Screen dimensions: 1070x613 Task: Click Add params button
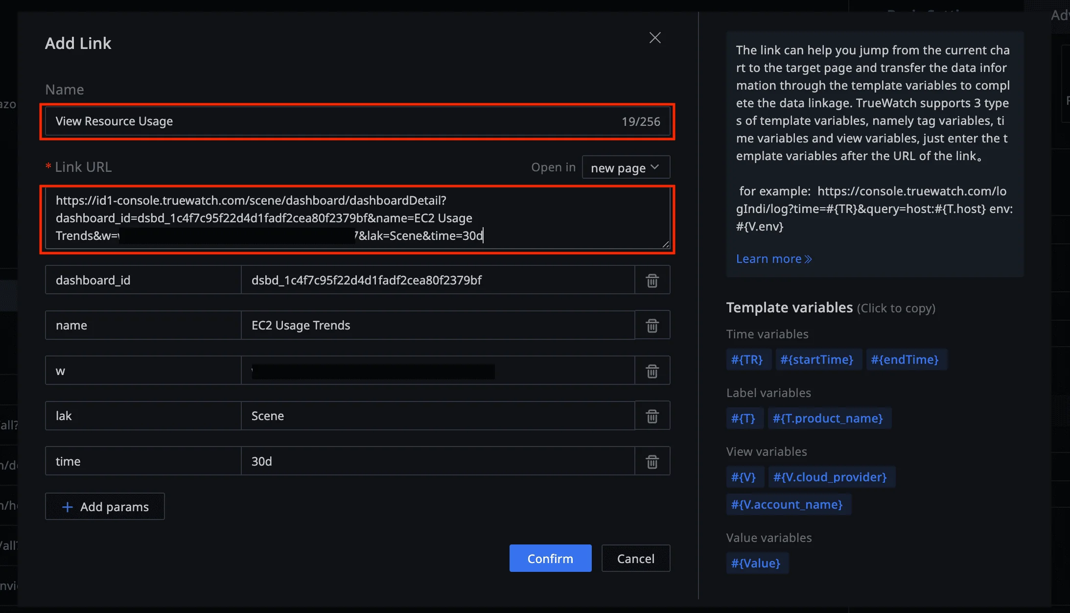click(x=105, y=507)
